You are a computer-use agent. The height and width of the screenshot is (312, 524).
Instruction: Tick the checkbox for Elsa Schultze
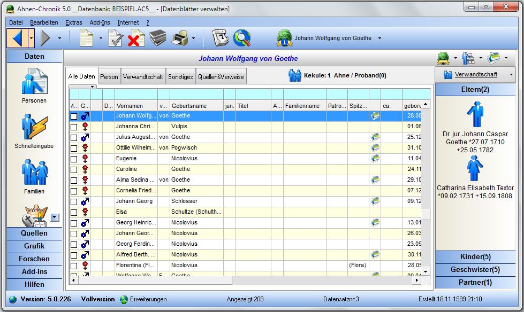coord(74,213)
